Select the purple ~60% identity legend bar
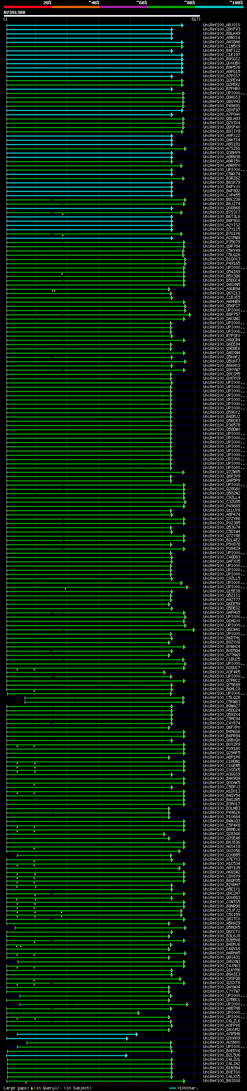This screenshot has width=247, height=1091. click(x=123, y=7)
